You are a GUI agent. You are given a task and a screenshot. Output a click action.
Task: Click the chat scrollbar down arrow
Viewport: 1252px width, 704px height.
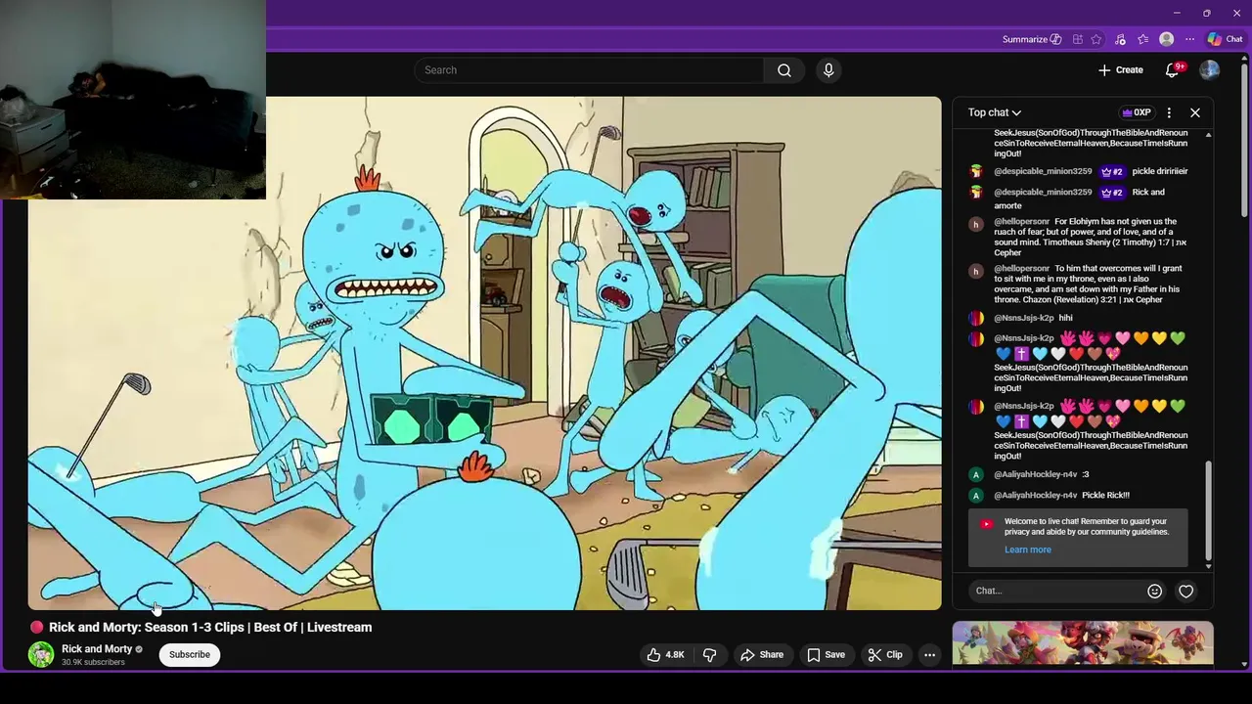(1209, 566)
